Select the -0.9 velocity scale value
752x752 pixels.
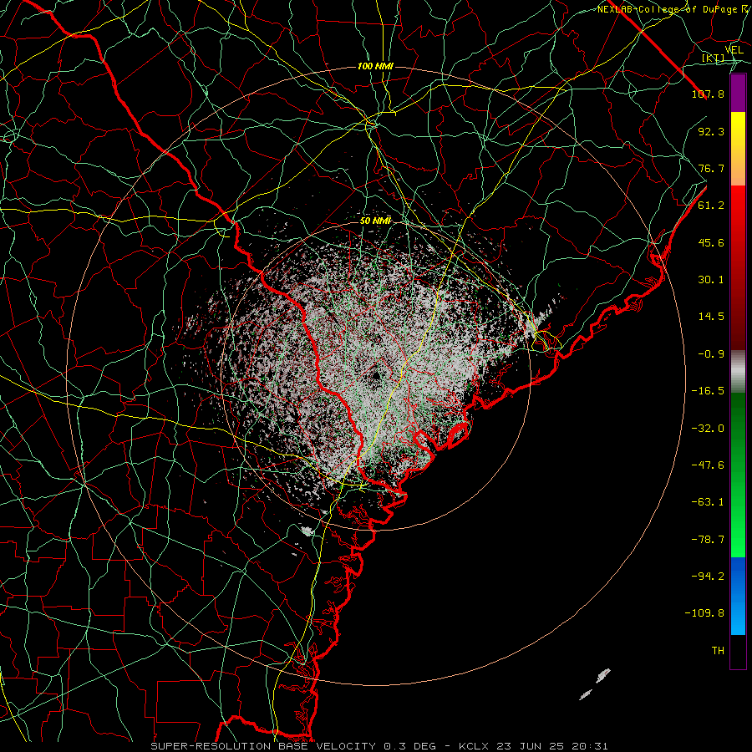[711, 354]
